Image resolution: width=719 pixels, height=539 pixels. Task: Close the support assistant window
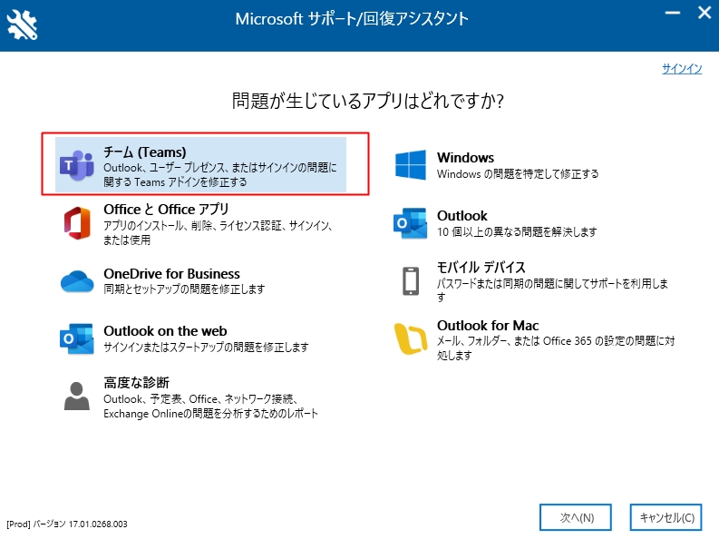pyautogui.click(x=704, y=13)
